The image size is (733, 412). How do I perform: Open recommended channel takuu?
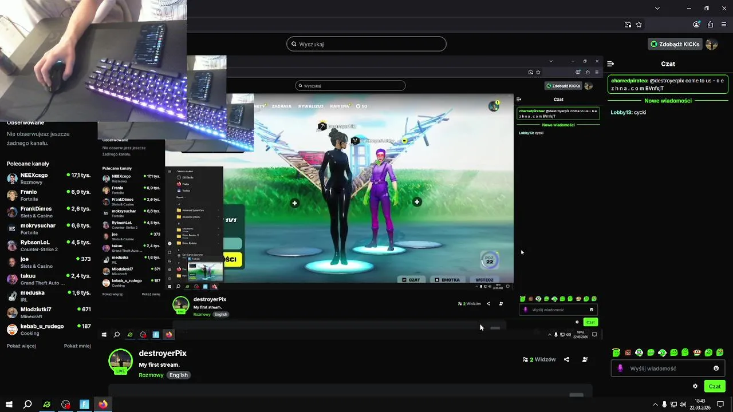[49, 279]
